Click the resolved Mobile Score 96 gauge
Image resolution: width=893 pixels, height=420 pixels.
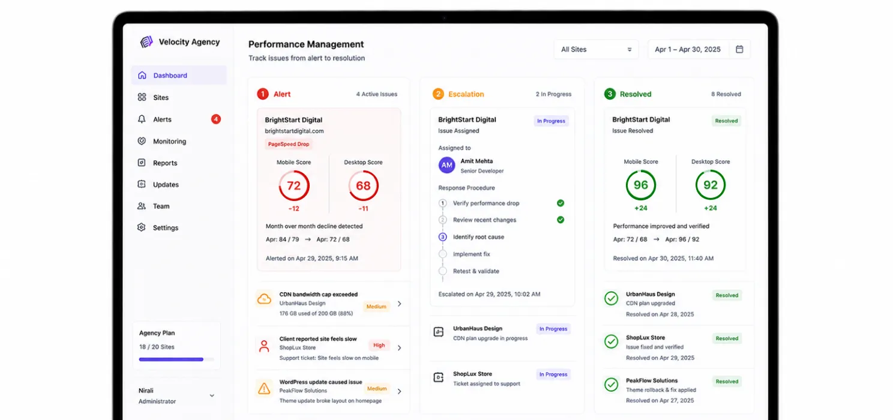coord(641,185)
